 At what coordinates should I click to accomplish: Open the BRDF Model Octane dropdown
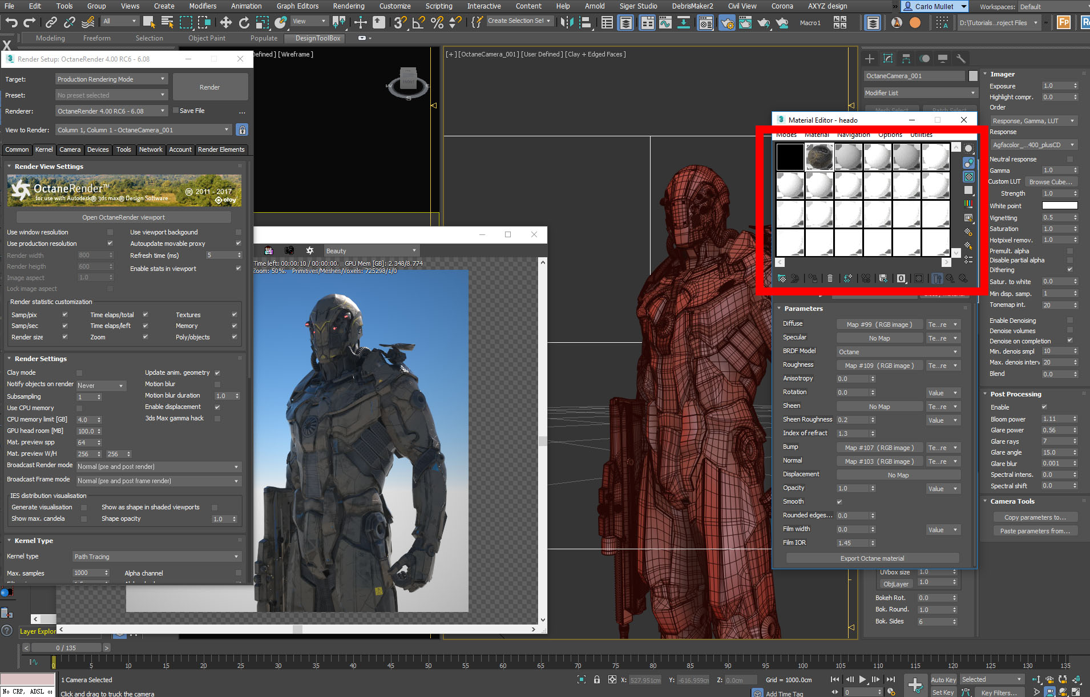click(x=898, y=352)
